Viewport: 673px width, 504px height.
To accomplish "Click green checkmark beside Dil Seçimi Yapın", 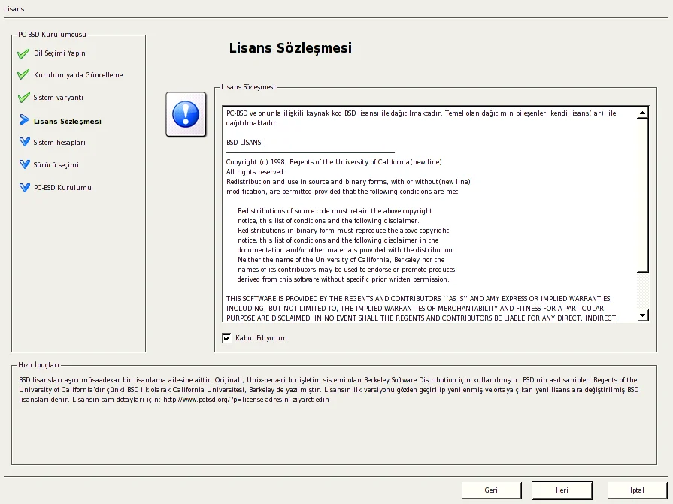I will point(23,53).
